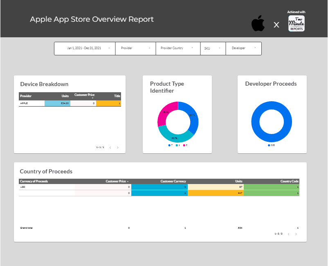Click the green Country Code cell in USD row
The height and width of the screenshot is (266, 328).
click(x=272, y=187)
